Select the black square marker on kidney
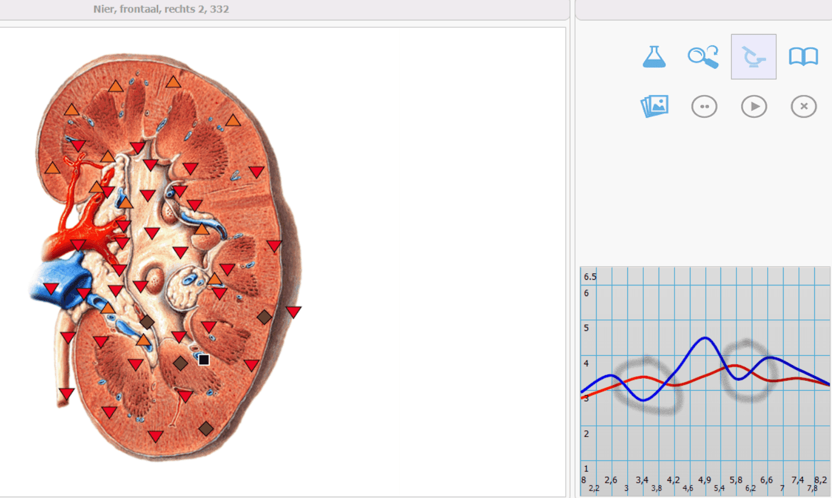Image resolution: width=832 pixels, height=498 pixels. (204, 359)
